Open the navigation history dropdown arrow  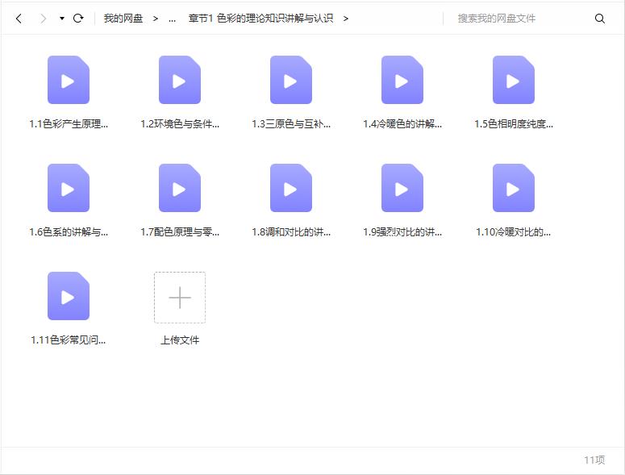[x=62, y=19]
